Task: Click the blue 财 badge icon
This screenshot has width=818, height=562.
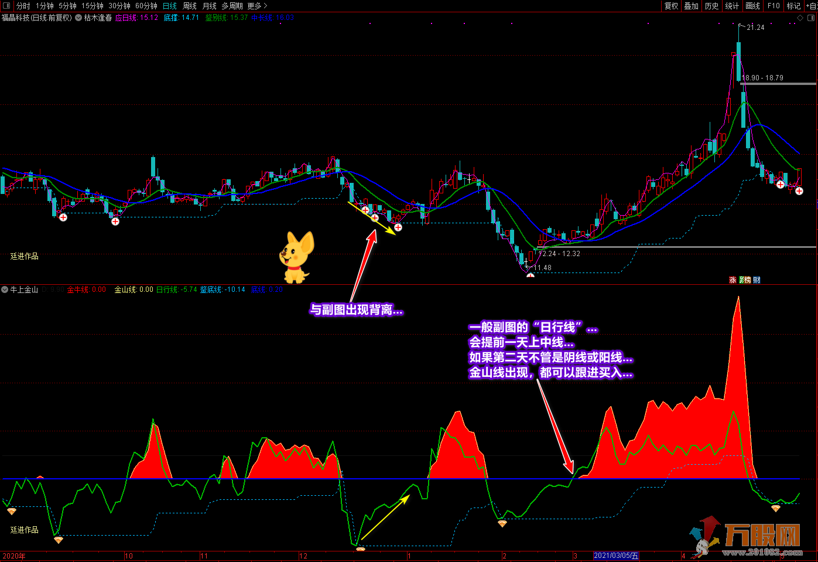Action: click(x=757, y=280)
